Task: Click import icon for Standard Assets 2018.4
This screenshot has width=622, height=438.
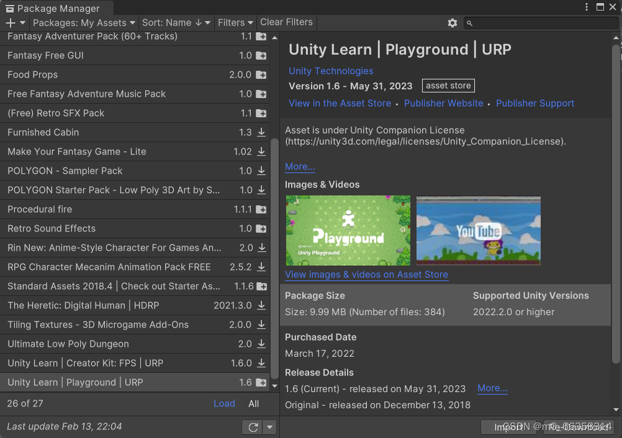Action: pos(262,286)
